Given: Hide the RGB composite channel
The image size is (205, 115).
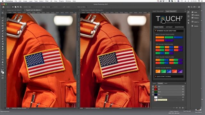Looking at the screenshot, I should [153, 87].
